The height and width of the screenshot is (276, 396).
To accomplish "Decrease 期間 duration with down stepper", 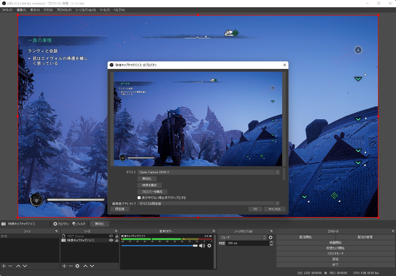I will click(x=271, y=245).
